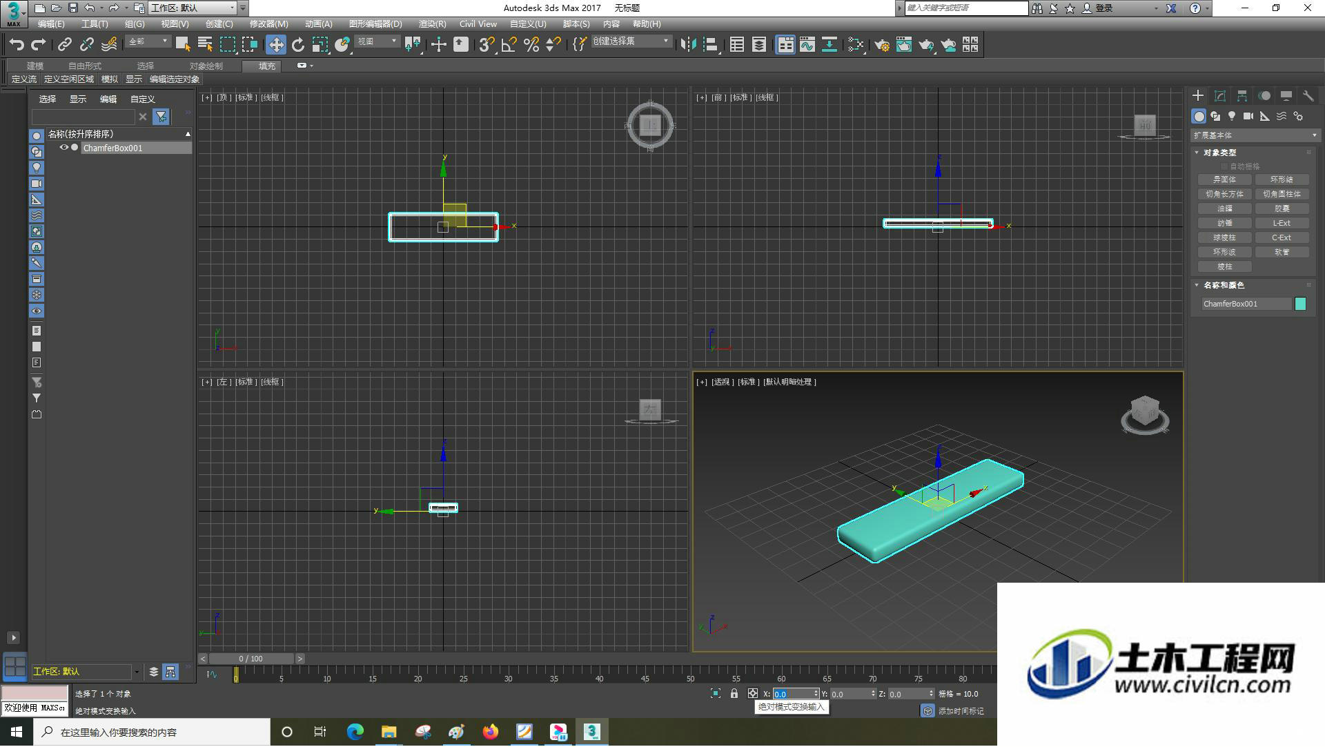Expand the MAXScript listener arrow at left
Screen dimensions: 1325x747
click(13, 638)
